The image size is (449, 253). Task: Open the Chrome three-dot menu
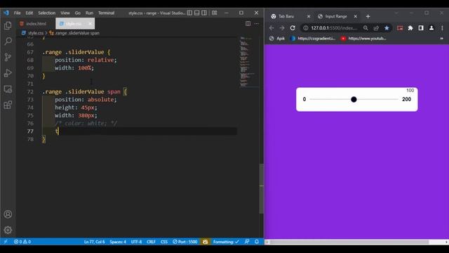click(x=442, y=28)
